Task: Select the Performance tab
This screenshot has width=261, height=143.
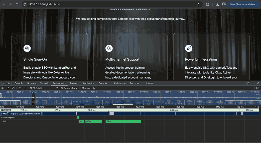Action: pyautogui.click(x=59, y=83)
